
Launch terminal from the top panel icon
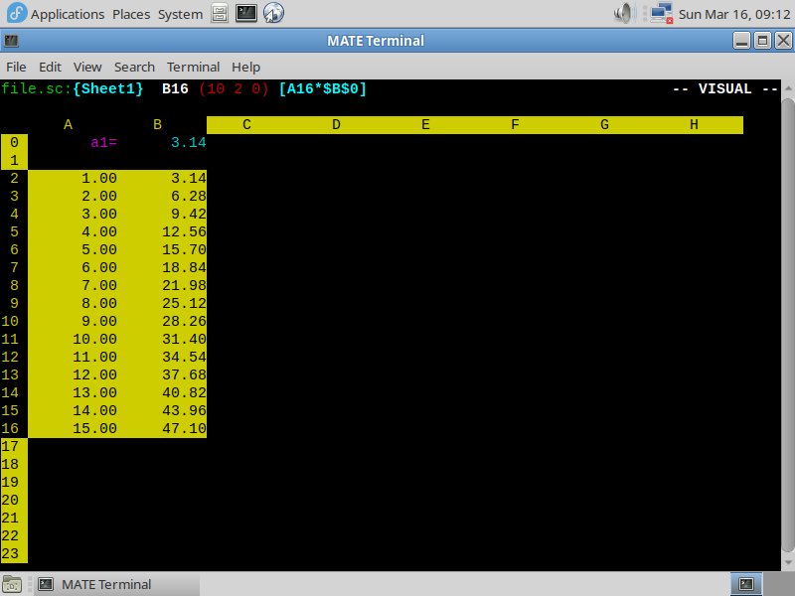click(246, 14)
